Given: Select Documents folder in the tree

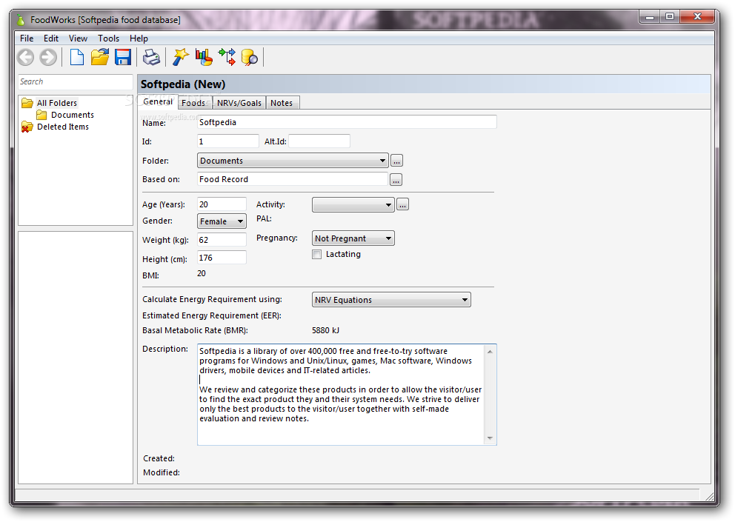Looking at the screenshot, I should click(x=72, y=115).
